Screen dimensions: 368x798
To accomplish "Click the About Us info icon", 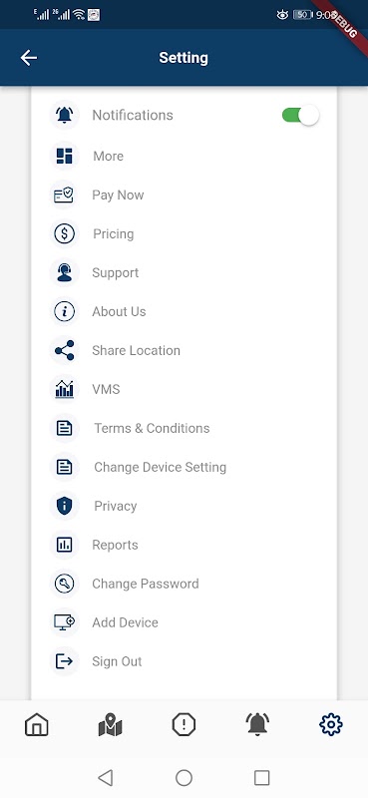I will pyautogui.click(x=64, y=311).
